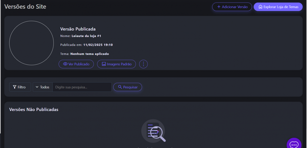Viewport: 307px width, 148px height.
Task: Click the magnifier icon in Pesquisar
Action: tap(120, 87)
